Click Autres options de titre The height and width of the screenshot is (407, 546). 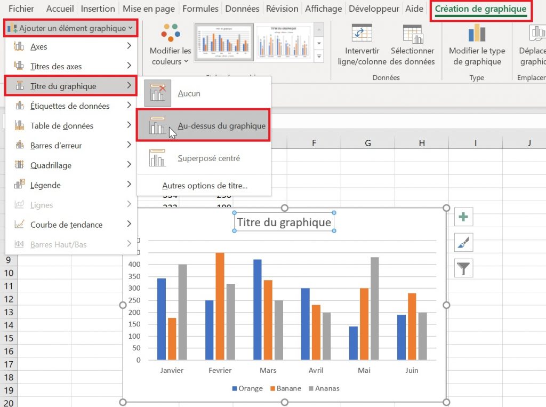click(205, 185)
